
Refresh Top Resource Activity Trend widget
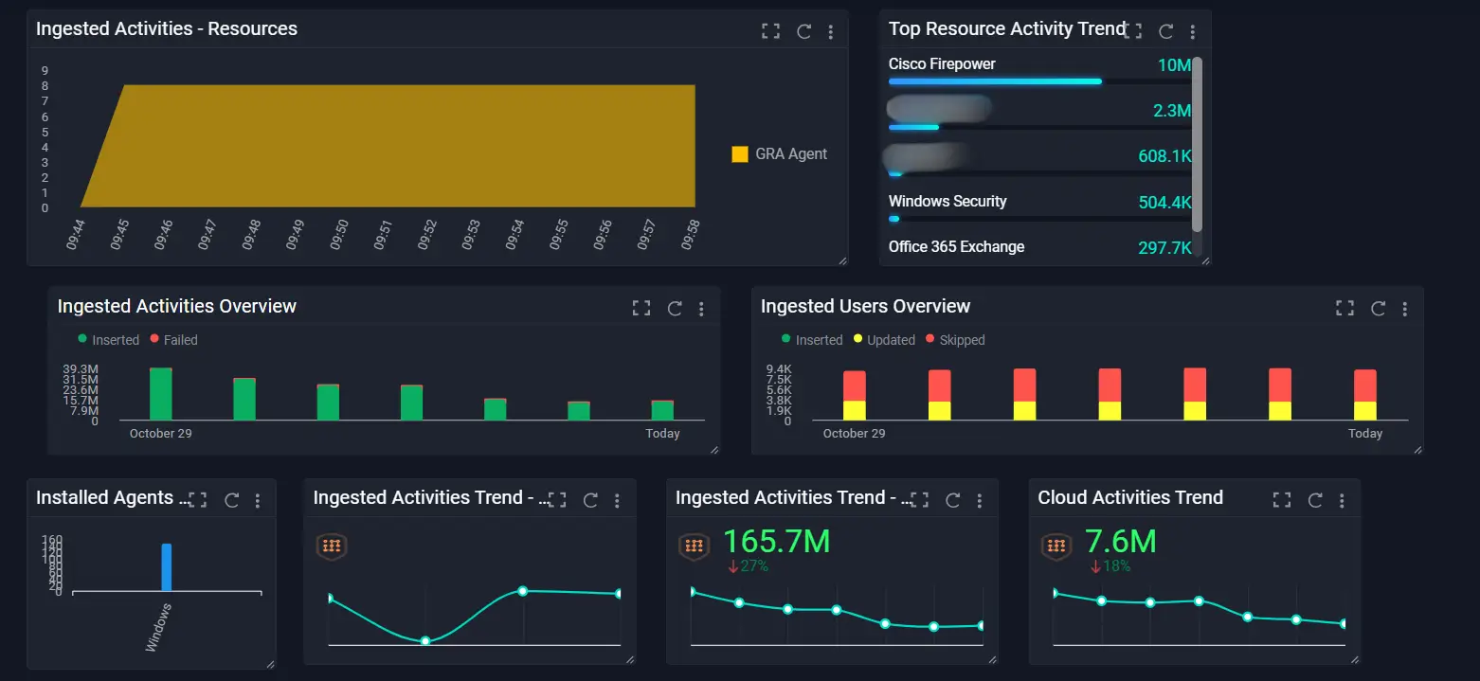[1166, 31]
